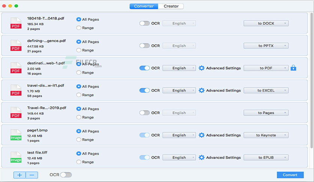Add a file with the plus button

(20, 175)
